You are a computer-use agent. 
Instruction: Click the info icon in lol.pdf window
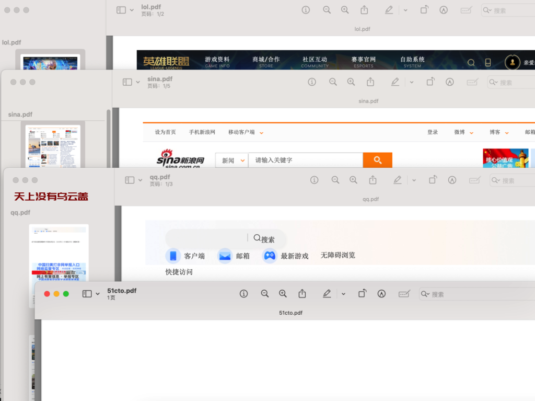pos(306,10)
